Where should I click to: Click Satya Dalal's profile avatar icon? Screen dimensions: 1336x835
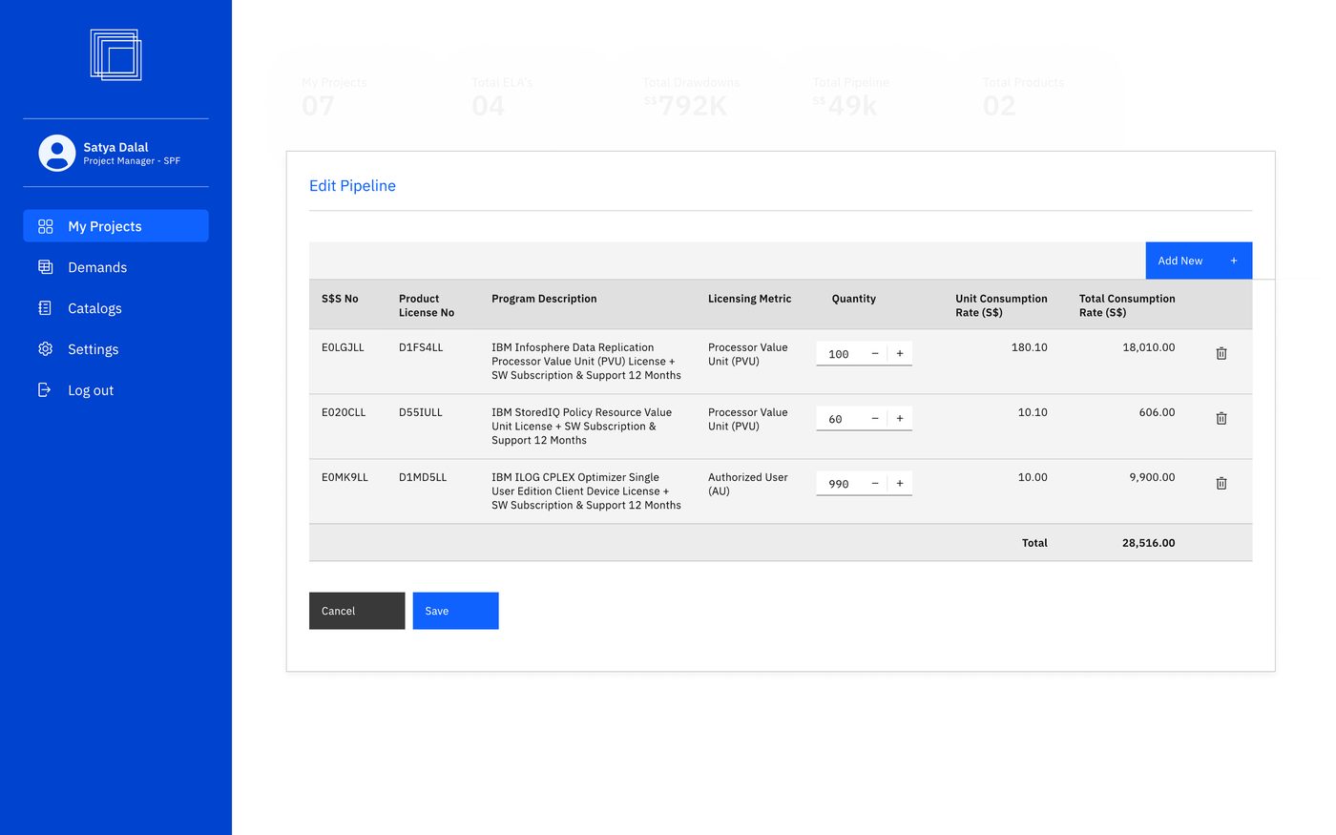pos(57,153)
